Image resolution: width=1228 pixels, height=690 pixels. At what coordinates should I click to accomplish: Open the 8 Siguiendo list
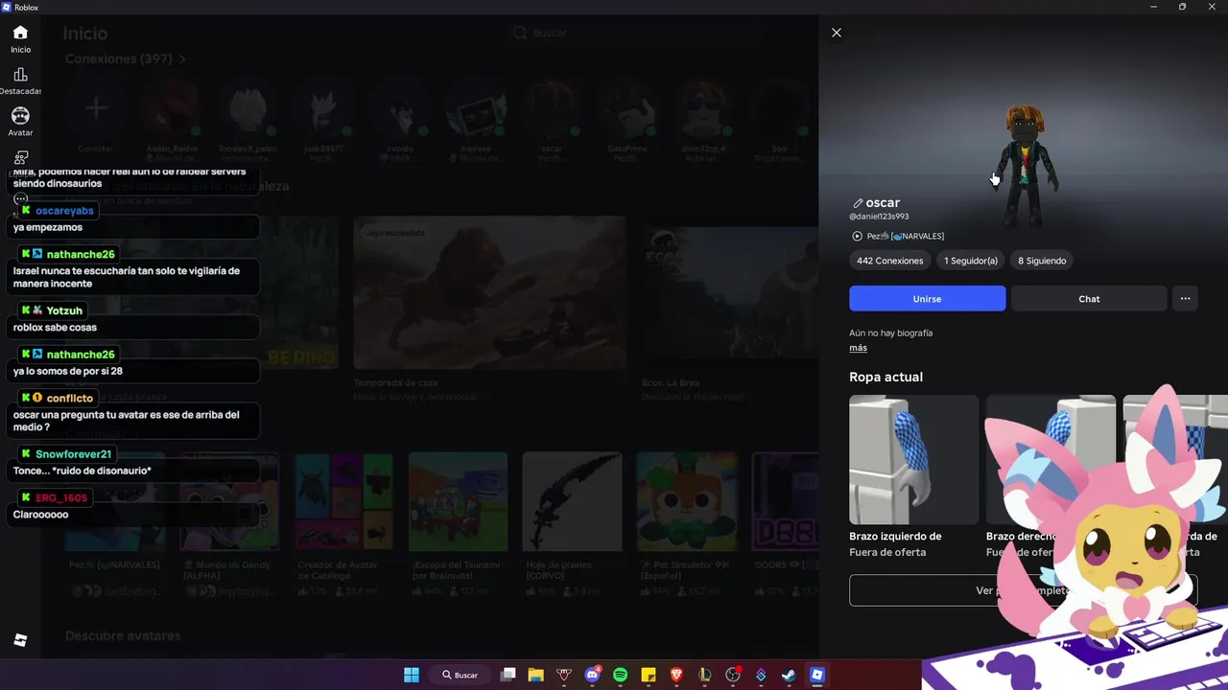click(x=1042, y=261)
